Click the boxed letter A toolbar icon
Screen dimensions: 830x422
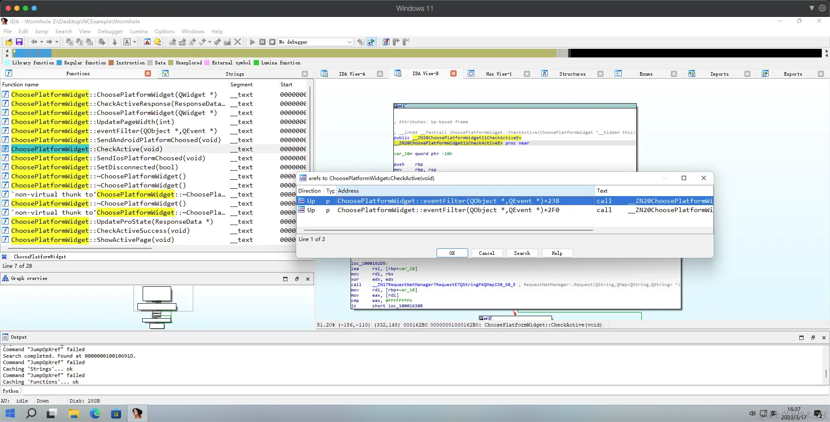tap(127, 42)
